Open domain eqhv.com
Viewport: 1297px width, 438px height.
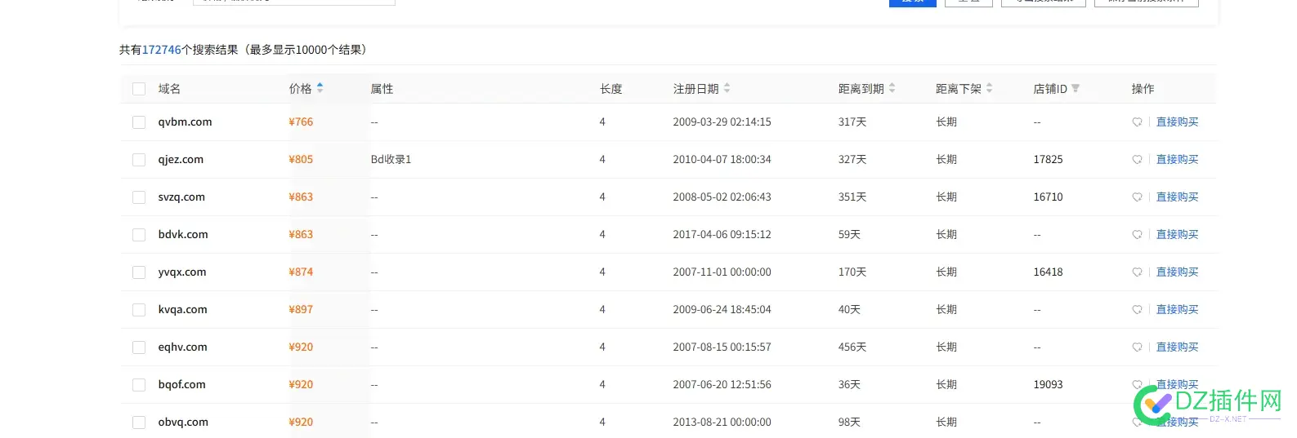tap(182, 347)
